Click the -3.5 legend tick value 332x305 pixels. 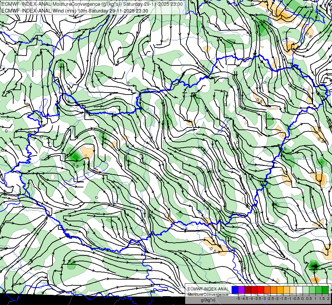257,299
